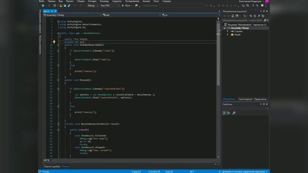The height and width of the screenshot is (173, 308).
Task: Click the Alphabetical sort icon in Свойства panel
Action: (229, 113)
